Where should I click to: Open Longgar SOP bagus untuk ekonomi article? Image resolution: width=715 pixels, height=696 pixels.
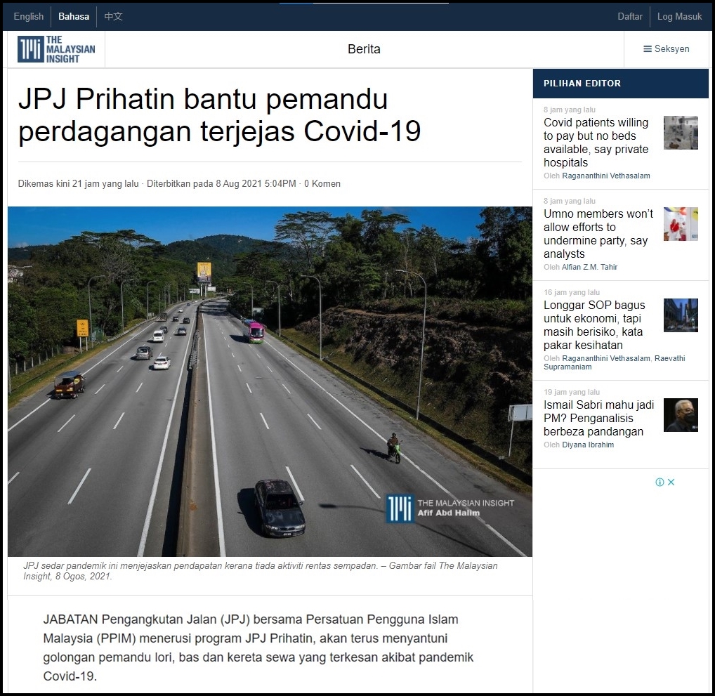(594, 325)
